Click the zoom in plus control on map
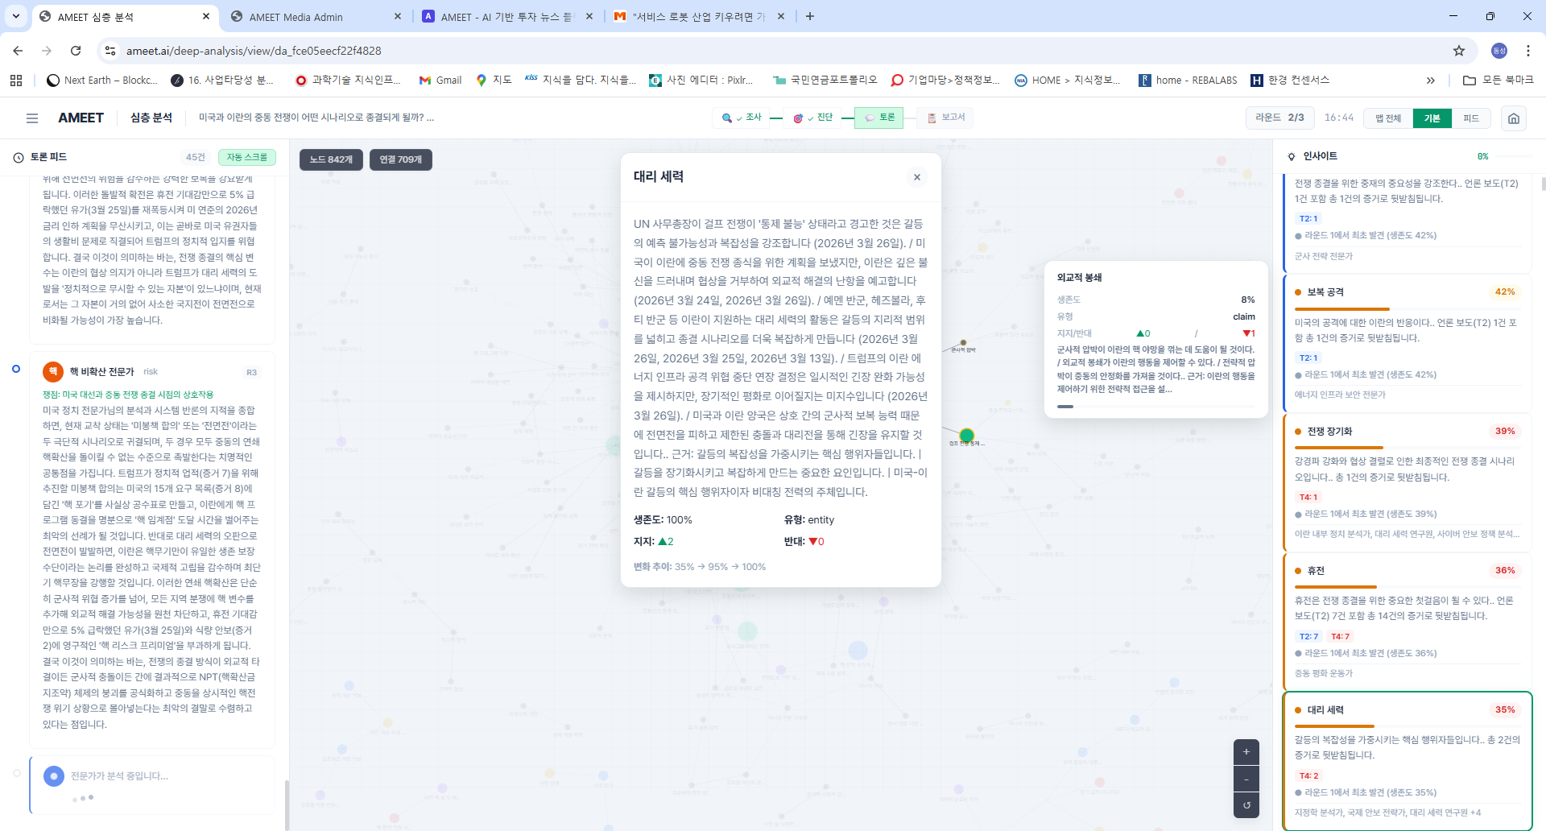1546x831 pixels. [1246, 751]
